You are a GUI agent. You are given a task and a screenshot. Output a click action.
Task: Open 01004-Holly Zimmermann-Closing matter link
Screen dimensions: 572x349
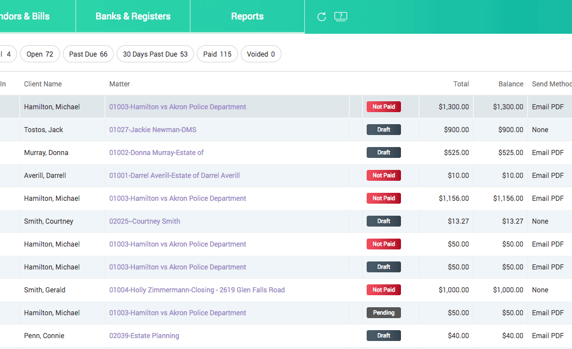click(197, 290)
